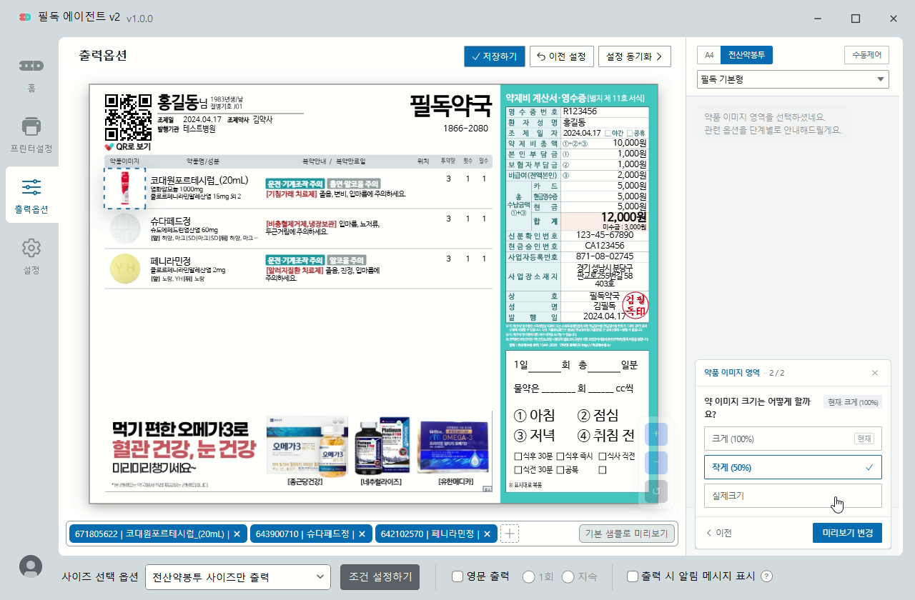Toggle 출력 시 알림 메시지 표시 checkbox
This screenshot has width=915, height=600.
coord(632,576)
